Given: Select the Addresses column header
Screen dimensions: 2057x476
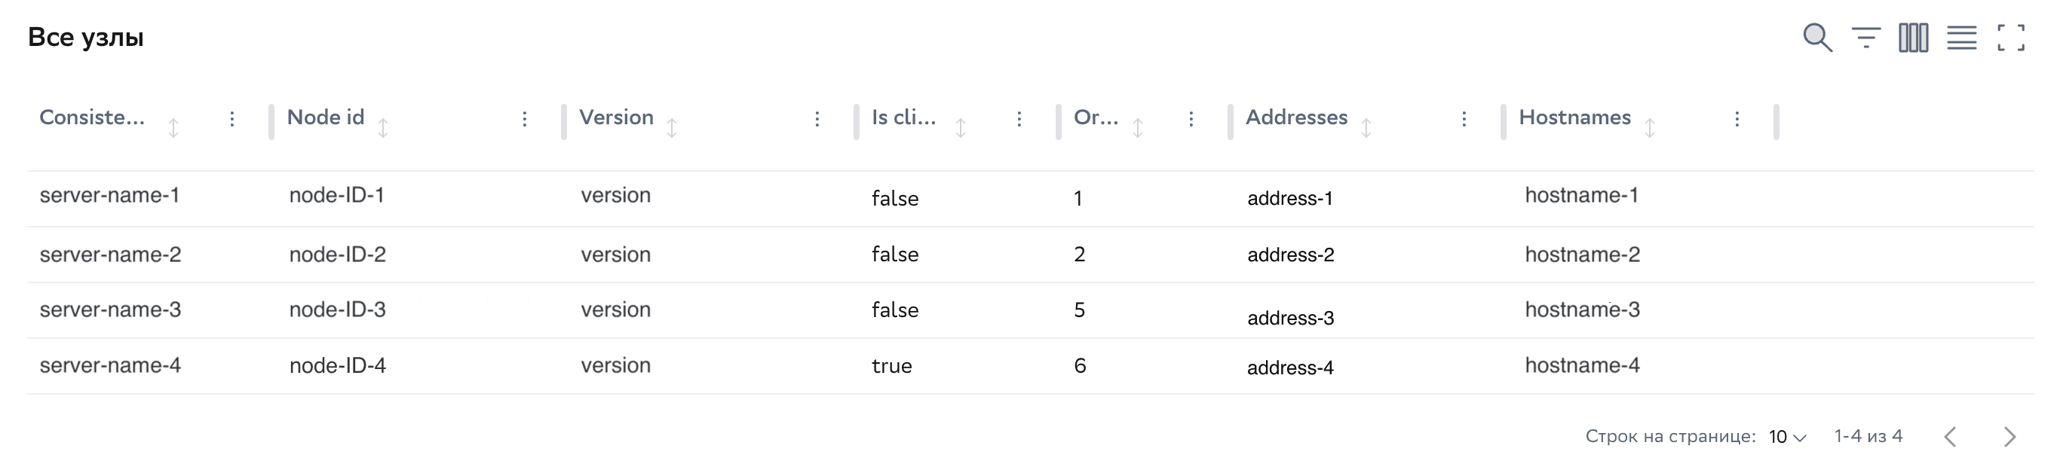Looking at the screenshot, I should [1295, 118].
